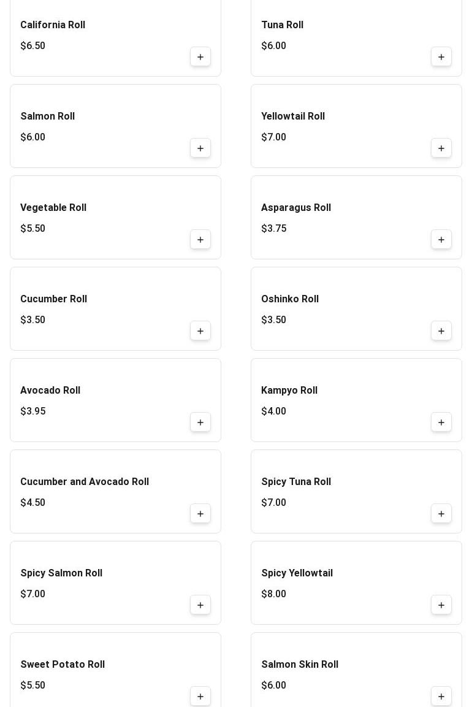The image size is (472, 707).
Task: Add California Roll to the order
Action: point(200,57)
